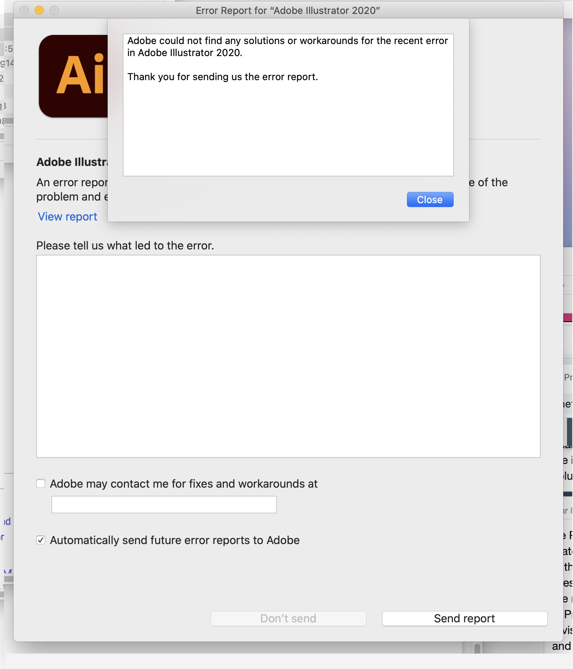Click the 'Thank you for sending' message line
This screenshot has width=573, height=669.
click(x=222, y=77)
